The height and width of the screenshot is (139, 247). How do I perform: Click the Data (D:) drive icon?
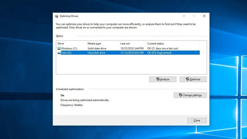[59, 53]
